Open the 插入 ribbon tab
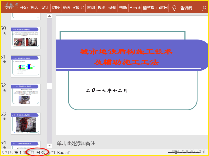The height and width of the screenshot is (156, 209). pyautogui.click(x=34, y=8)
